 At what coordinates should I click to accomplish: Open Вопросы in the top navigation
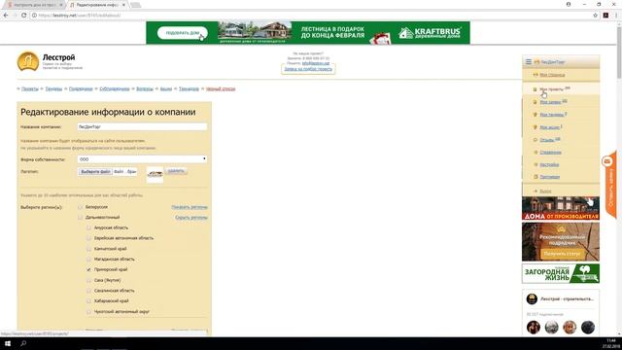pyautogui.click(x=145, y=88)
